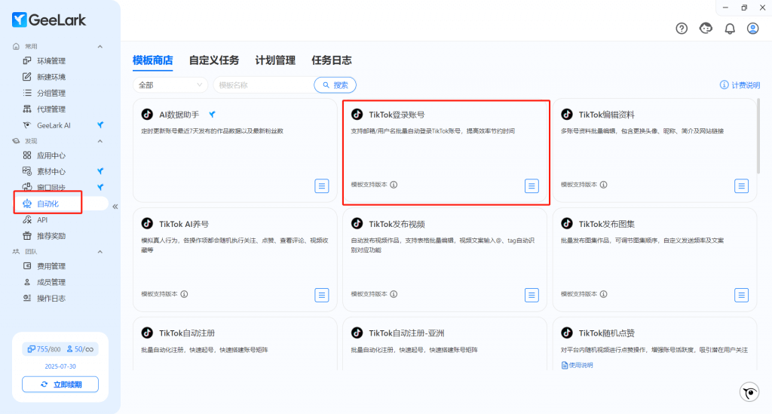772x414 pixels.
Task: Open the 计费说明 billing info link
Action: 740,85
